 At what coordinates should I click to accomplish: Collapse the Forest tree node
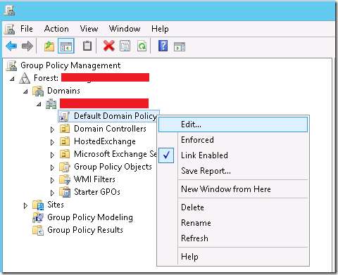12,79
